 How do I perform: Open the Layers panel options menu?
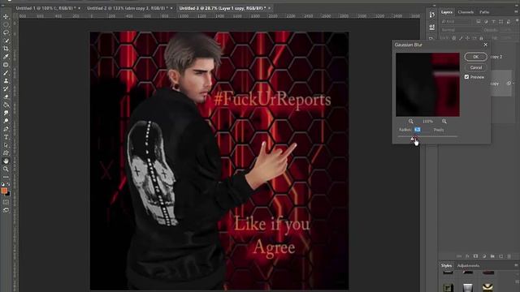coord(517,12)
